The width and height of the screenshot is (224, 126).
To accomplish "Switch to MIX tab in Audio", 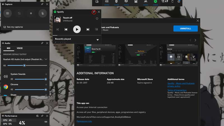I will point(9,48).
